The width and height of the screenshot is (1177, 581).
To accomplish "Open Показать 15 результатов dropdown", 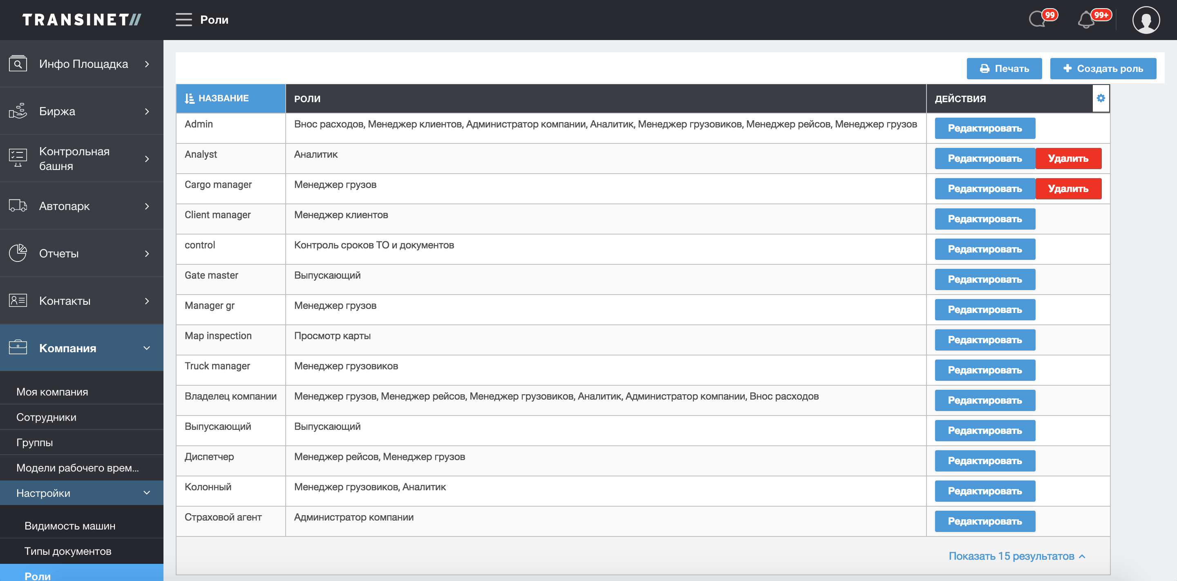I will (x=1017, y=556).
